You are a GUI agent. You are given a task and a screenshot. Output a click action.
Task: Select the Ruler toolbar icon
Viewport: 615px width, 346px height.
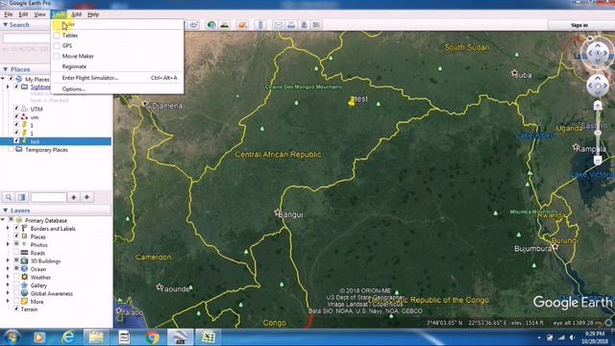[x=260, y=25]
